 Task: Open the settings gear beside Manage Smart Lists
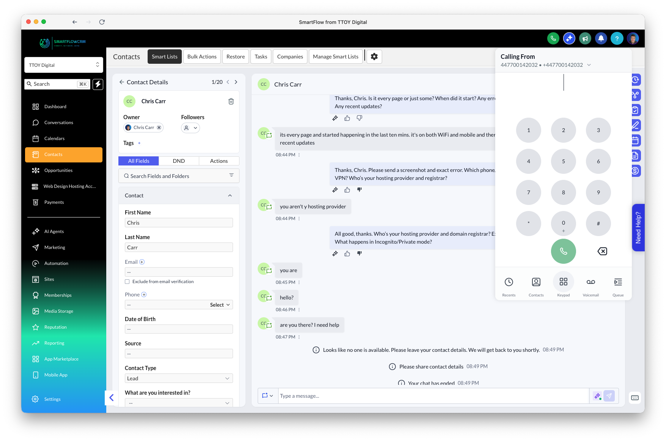point(374,56)
